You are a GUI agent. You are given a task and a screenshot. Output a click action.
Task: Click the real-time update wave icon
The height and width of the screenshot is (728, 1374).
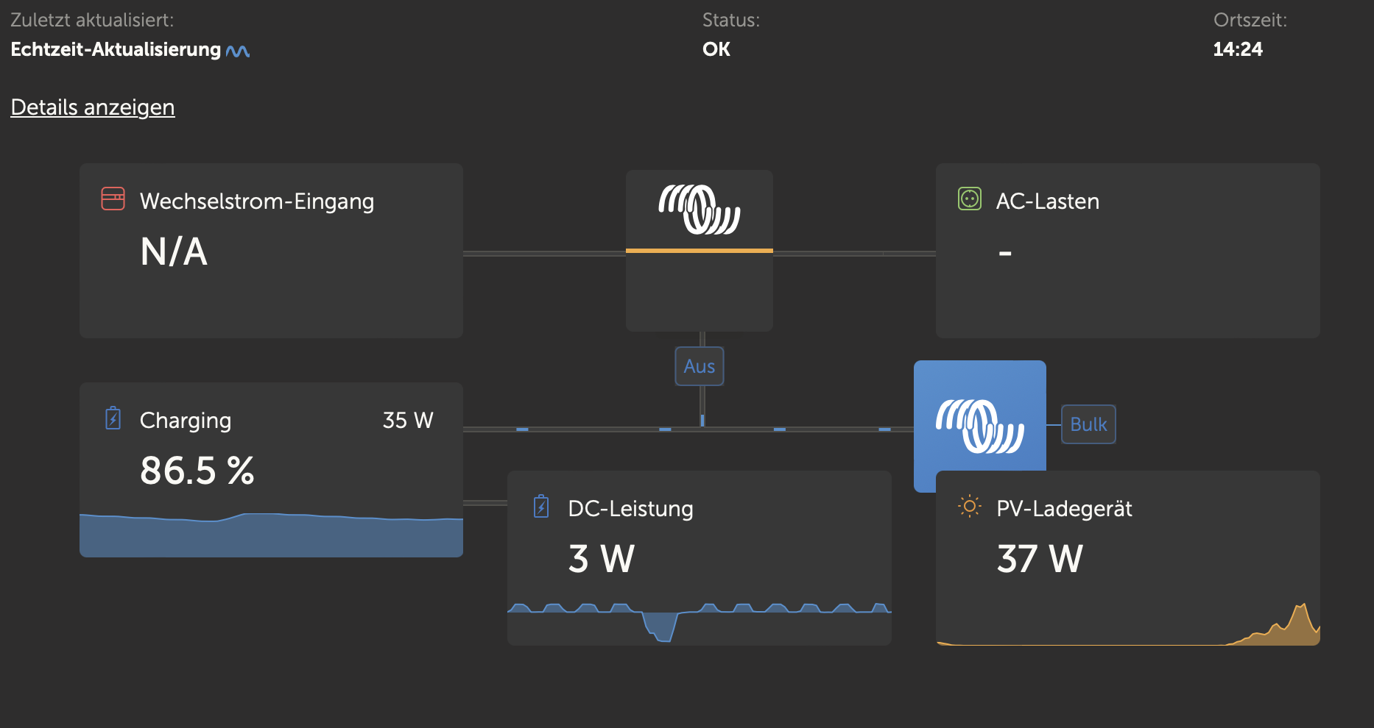click(x=238, y=51)
